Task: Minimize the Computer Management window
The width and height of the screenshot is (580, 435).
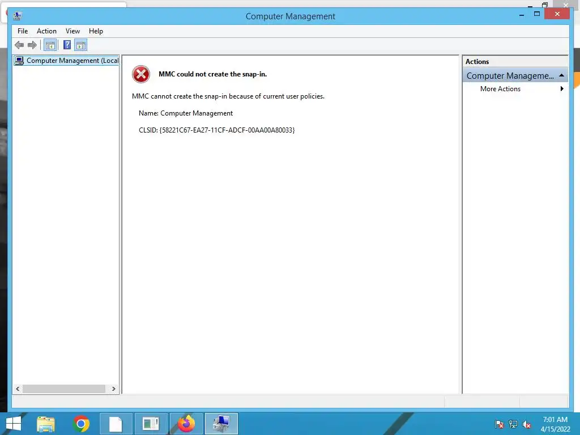Action: coord(522,15)
